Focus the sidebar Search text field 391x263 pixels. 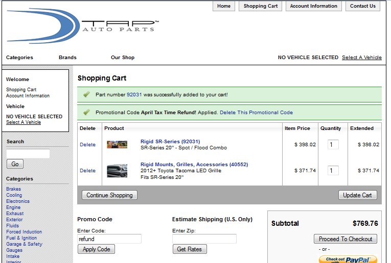pos(28,153)
